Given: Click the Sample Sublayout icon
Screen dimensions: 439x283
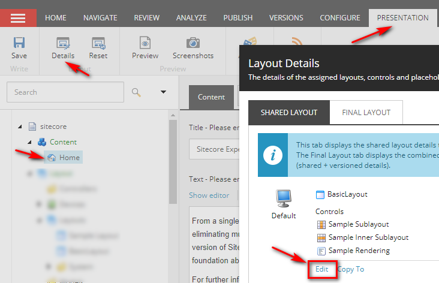Looking at the screenshot, I should pyautogui.click(x=321, y=224).
